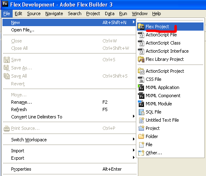Click the Save As floppy icon
This screenshot has height=176, width=206.
point(7,68)
